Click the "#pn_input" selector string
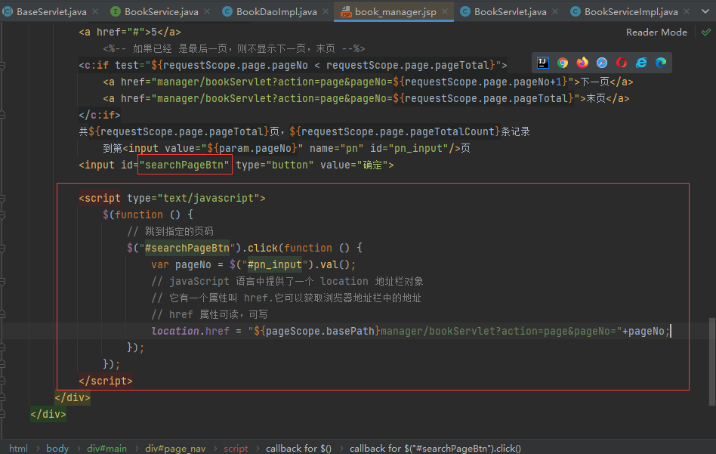 pos(275,264)
